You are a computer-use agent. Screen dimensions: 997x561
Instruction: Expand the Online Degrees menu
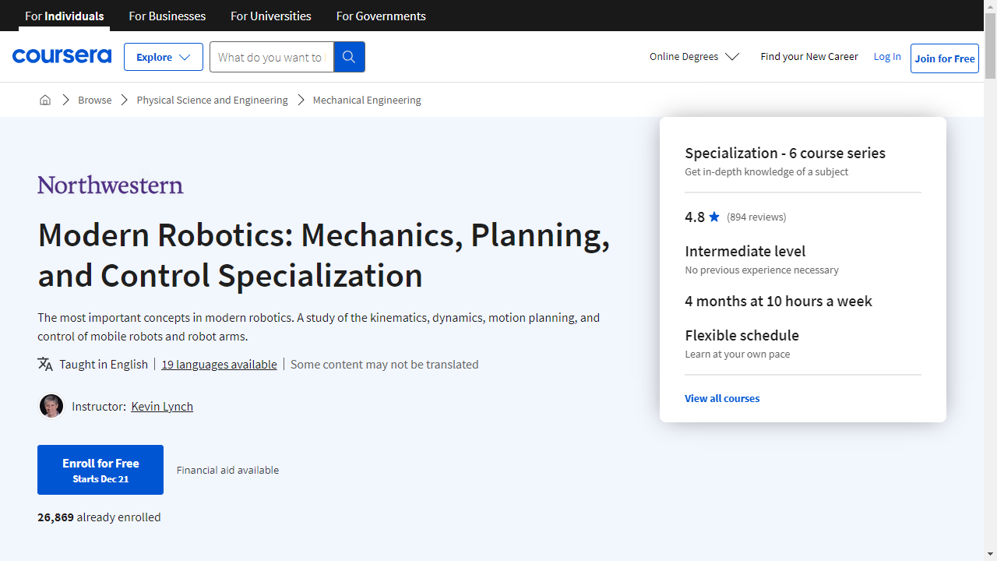[x=695, y=56]
